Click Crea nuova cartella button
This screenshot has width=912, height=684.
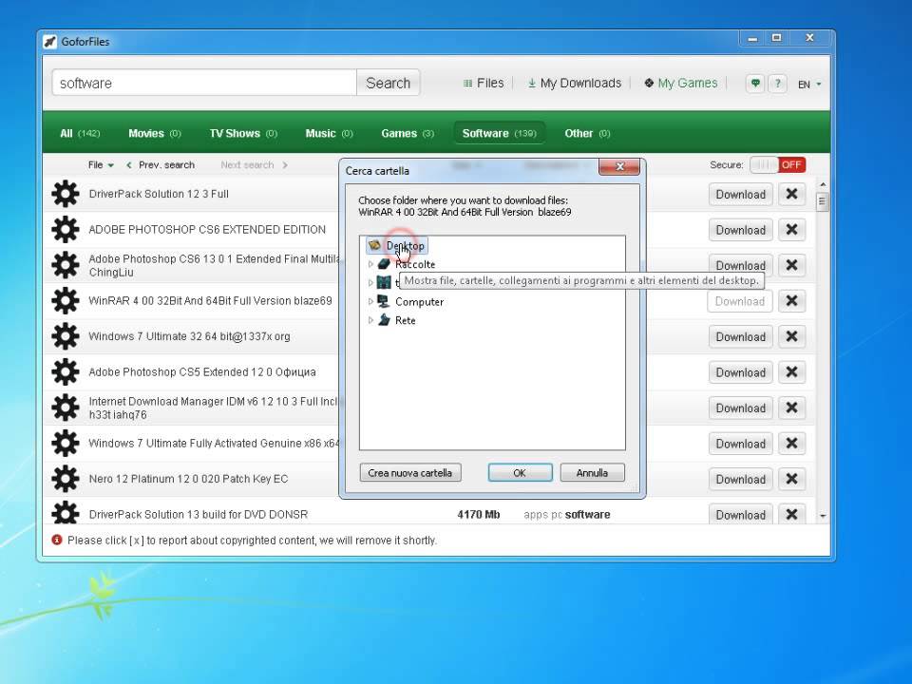[410, 473]
